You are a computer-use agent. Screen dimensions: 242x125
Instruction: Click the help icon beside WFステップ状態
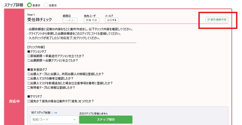[52, 113]
